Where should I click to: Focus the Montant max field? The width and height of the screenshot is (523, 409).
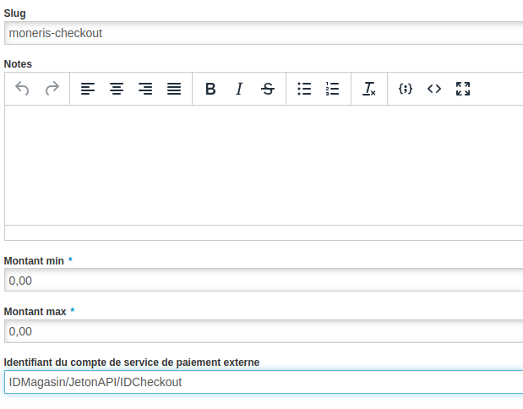point(262,331)
